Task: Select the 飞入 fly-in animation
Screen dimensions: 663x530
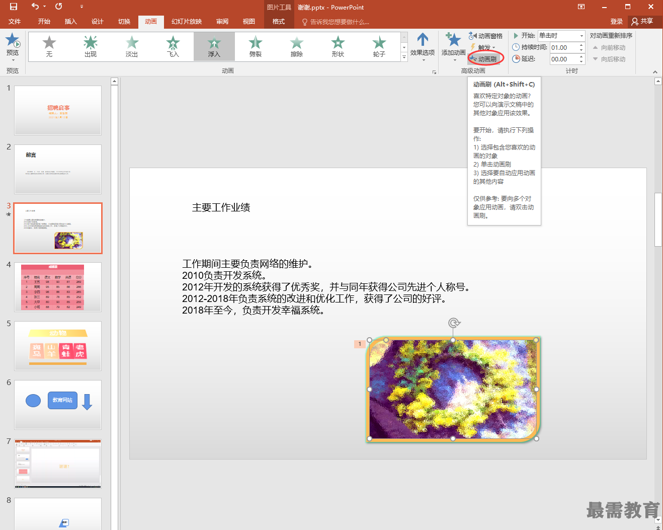Action: point(173,47)
